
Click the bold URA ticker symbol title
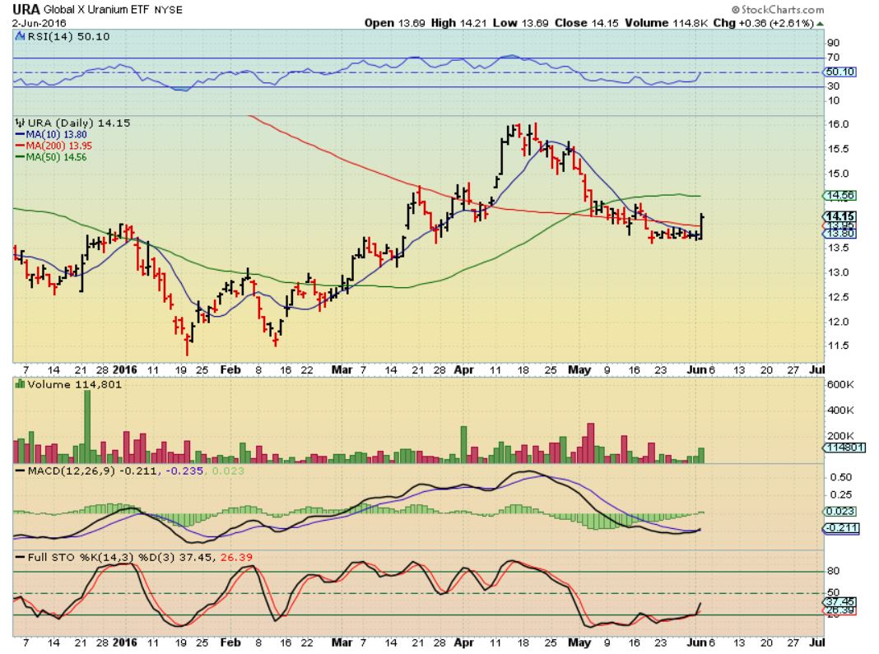point(26,9)
